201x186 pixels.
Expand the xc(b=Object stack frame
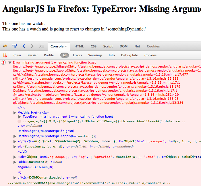click(x=15, y=157)
